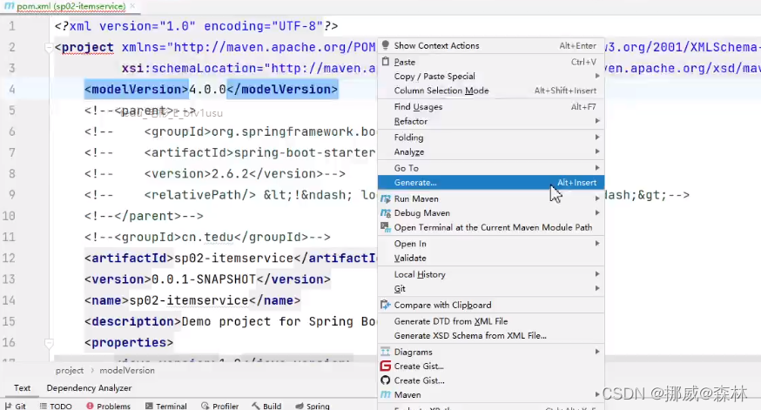Screen dimensions: 761x410
Task: Select Column Selection Mode menu entry
Action: pyautogui.click(x=491, y=91)
